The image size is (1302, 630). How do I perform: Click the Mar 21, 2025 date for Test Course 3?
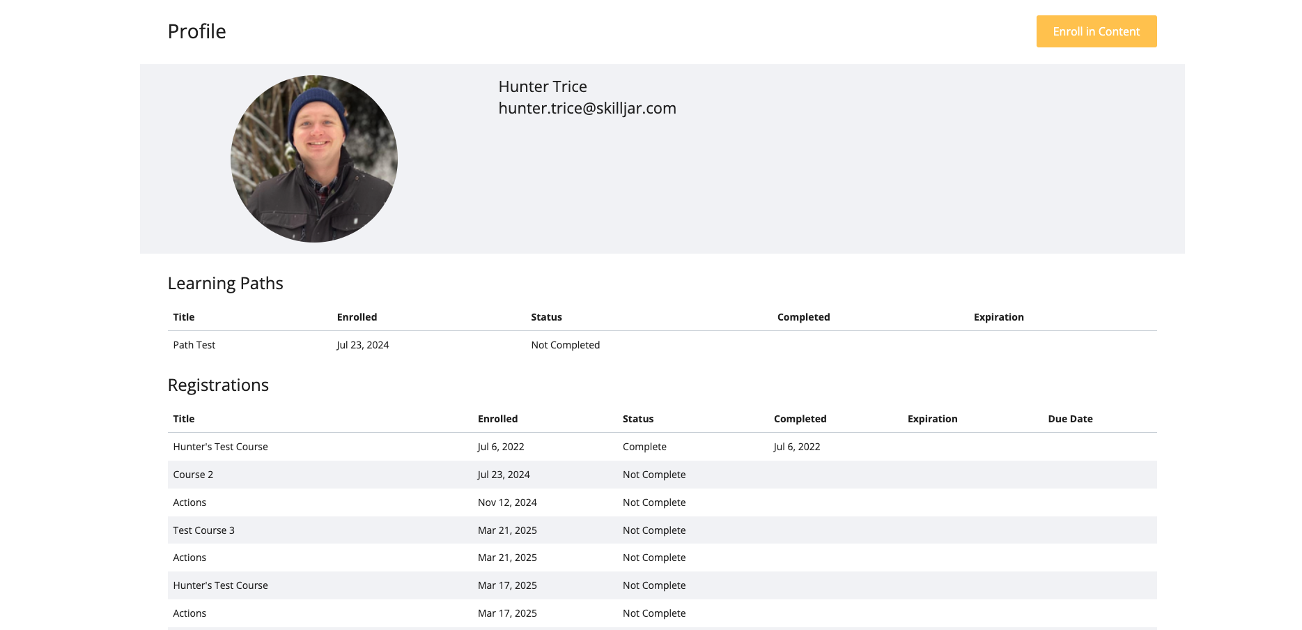[507, 530]
